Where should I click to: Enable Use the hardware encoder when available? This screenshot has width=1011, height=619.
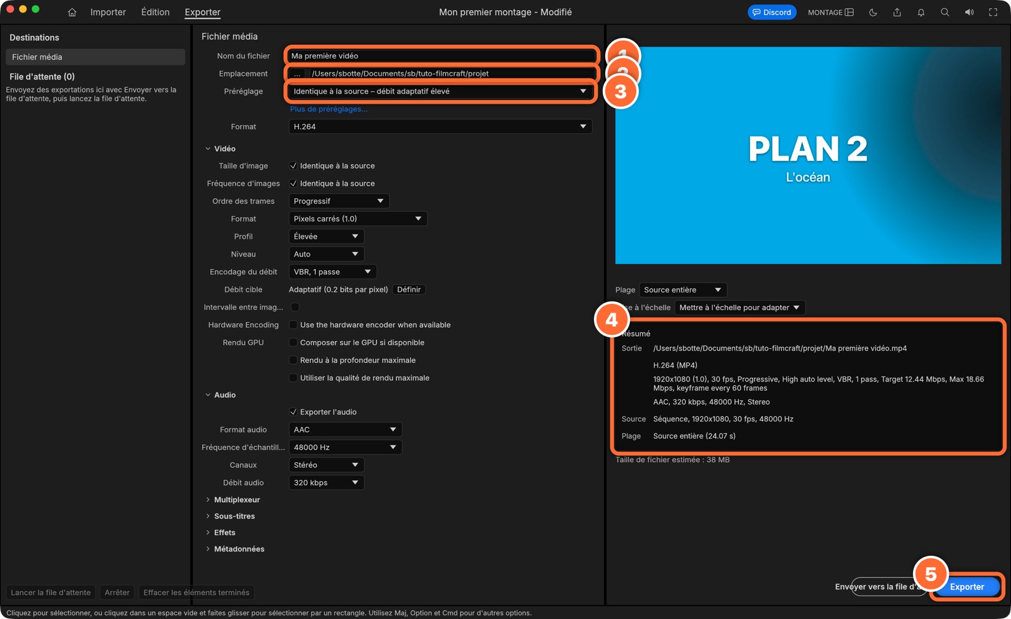coord(293,325)
